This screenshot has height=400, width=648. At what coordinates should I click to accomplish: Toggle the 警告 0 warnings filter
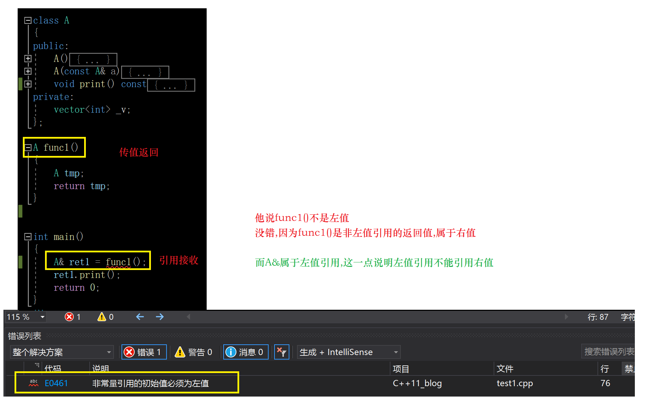coord(195,352)
